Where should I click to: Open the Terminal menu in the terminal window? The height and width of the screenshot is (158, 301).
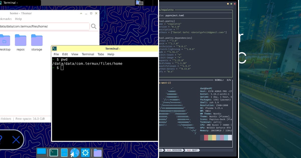pos(88,54)
